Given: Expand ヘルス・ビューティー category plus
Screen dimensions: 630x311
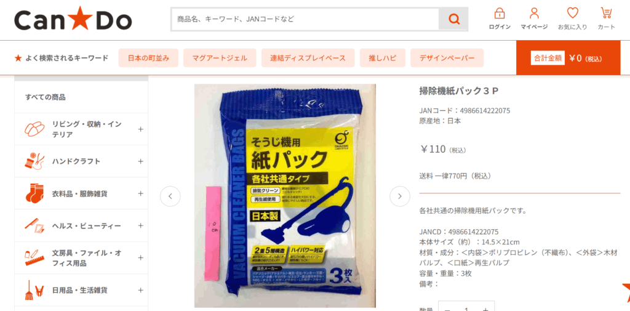Looking at the screenshot, I should tap(141, 226).
